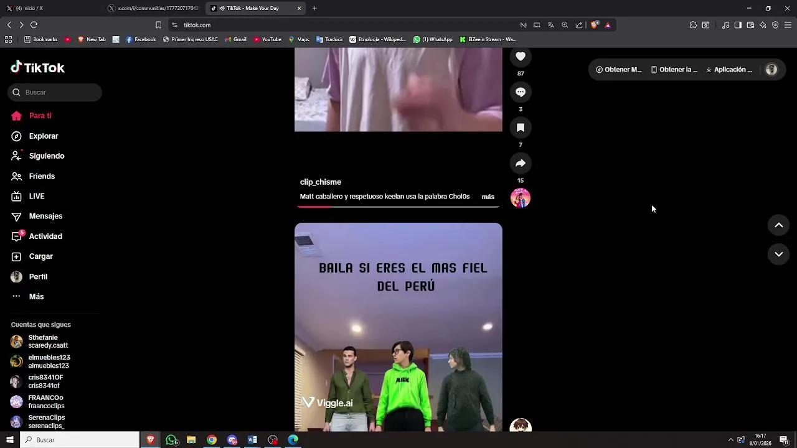Open the Brave Wallet icon
The width and height of the screenshot is (797, 448).
750,25
